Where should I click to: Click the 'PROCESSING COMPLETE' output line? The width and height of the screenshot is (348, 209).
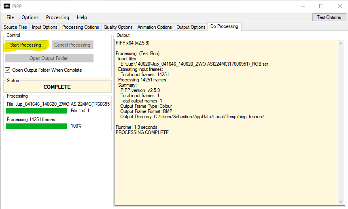[142, 132]
